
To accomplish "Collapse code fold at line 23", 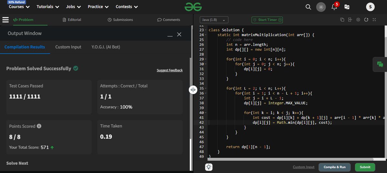I will (x=206, y=30).
